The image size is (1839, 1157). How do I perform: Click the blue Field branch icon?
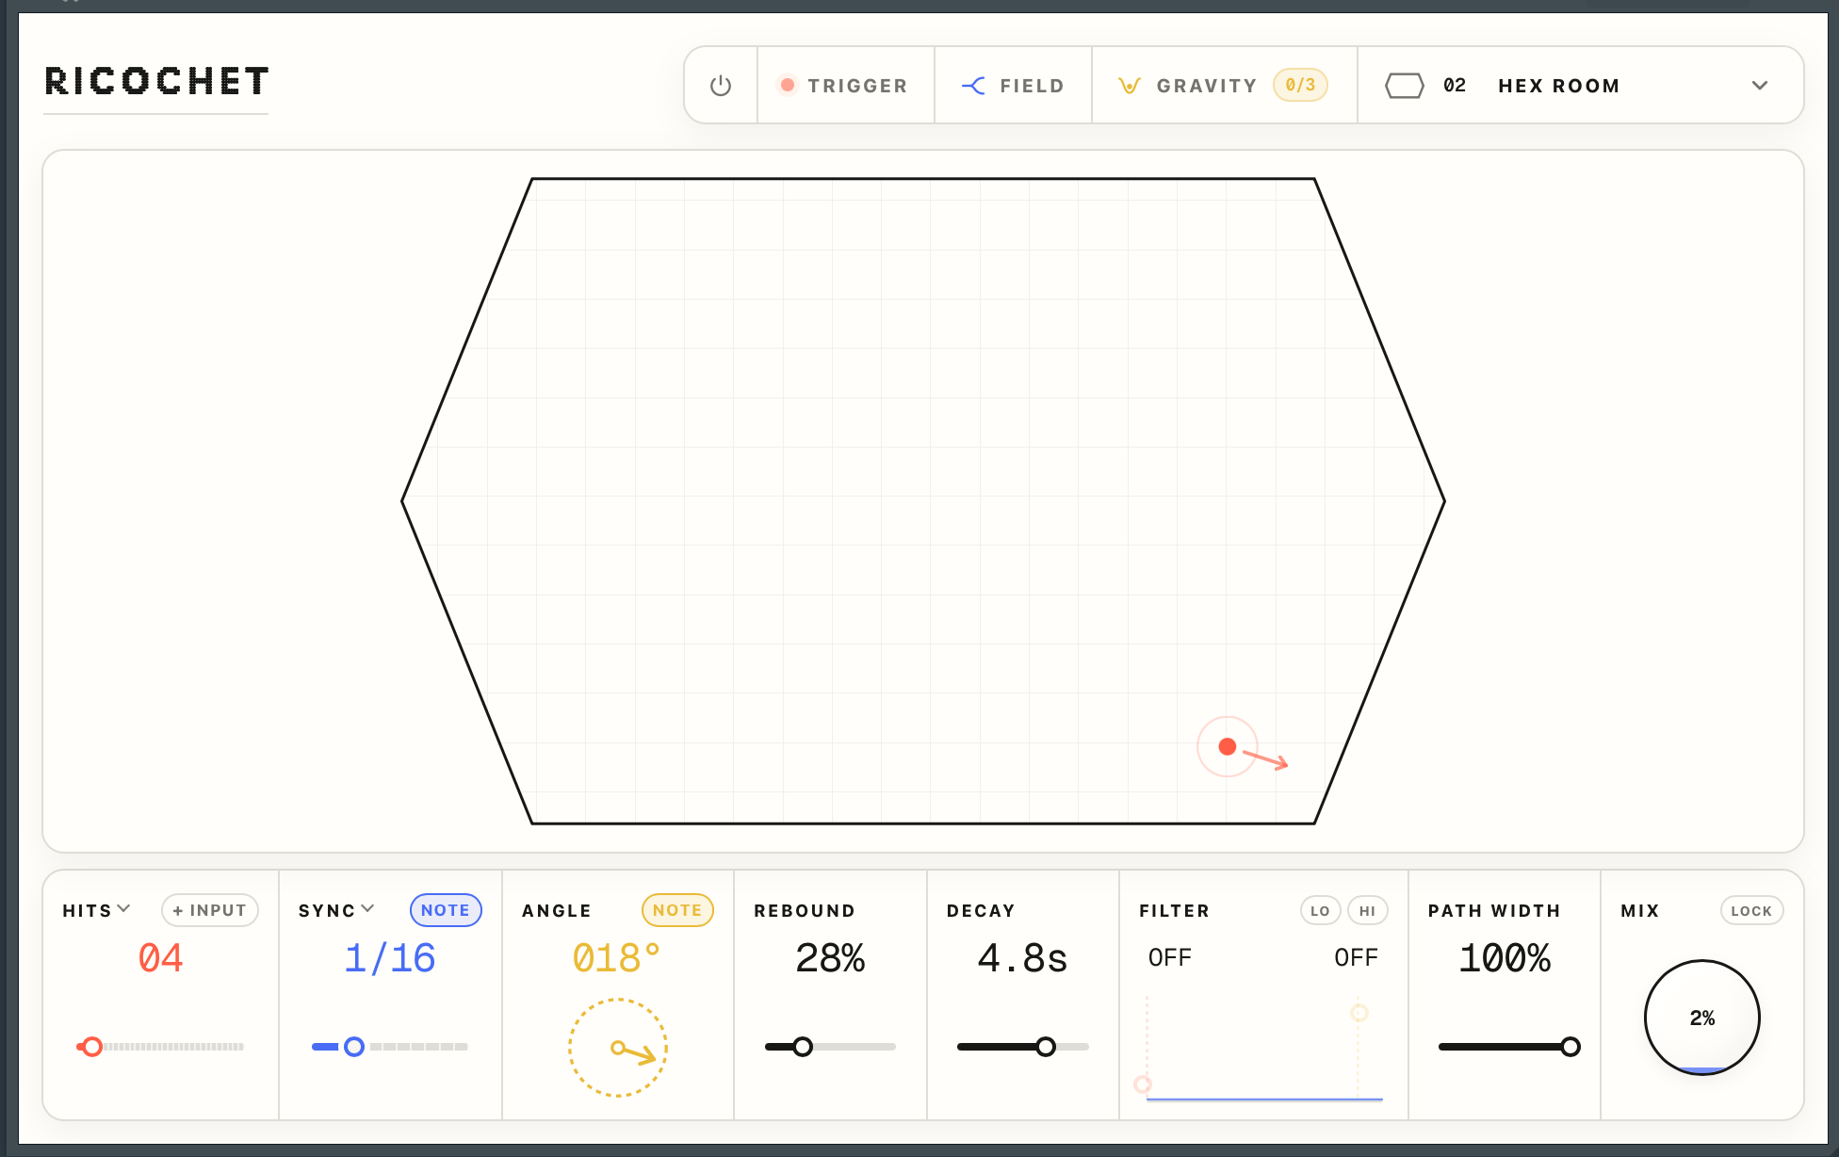tap(973, 86)
